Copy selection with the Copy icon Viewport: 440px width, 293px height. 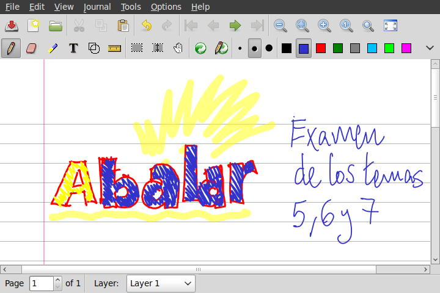101,26
